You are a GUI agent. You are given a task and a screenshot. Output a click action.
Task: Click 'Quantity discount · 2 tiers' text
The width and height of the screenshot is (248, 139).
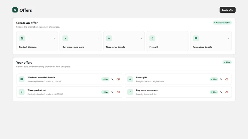click(147, 94)
